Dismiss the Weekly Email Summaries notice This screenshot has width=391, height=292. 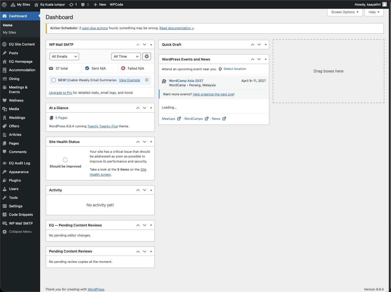(147, 80)
